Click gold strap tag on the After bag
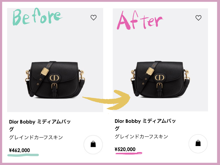The width and height of the screenshot is (220, 165). [150, 71]
